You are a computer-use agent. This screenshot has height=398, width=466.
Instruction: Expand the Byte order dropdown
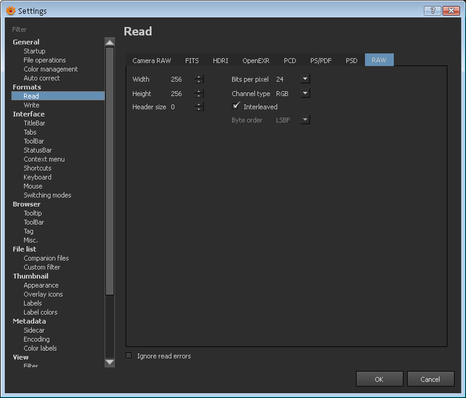(305, 119)
